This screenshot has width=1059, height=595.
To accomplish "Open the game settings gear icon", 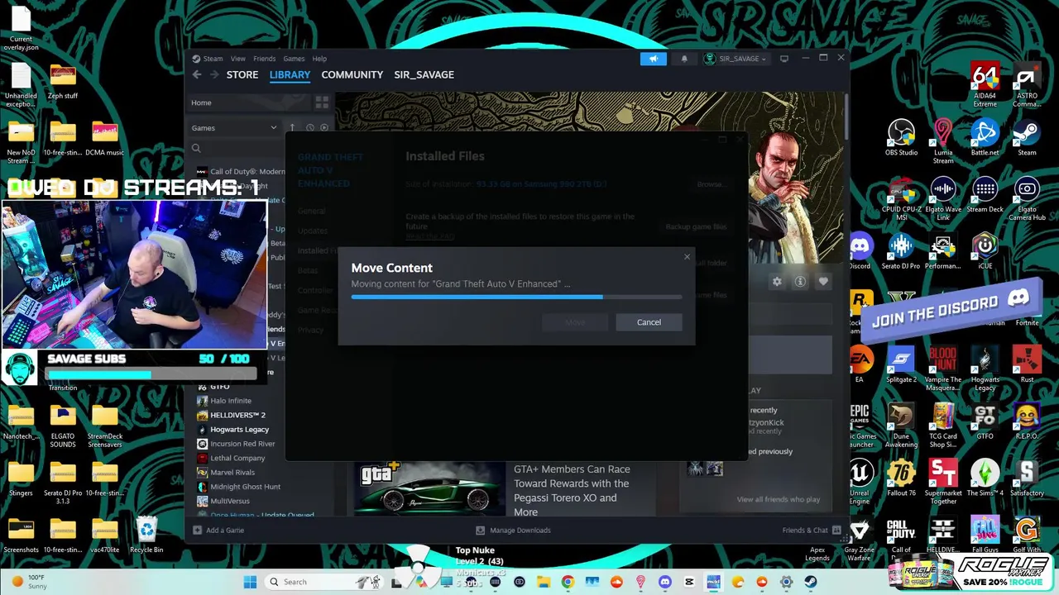I will [x=777, y=282].
